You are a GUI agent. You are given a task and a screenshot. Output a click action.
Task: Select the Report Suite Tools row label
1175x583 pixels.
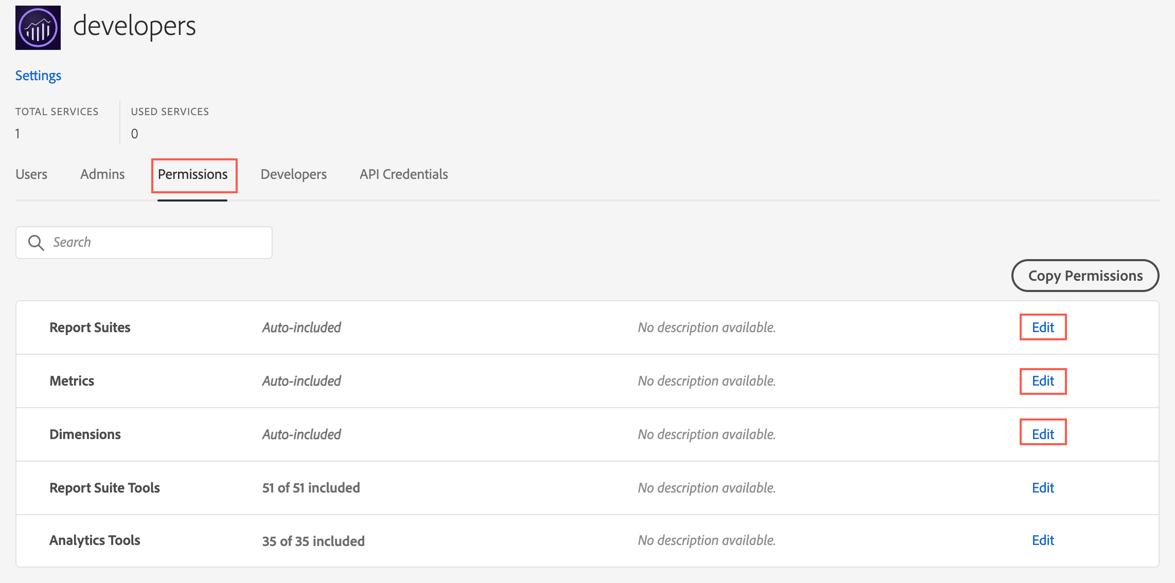click(105, 488)
